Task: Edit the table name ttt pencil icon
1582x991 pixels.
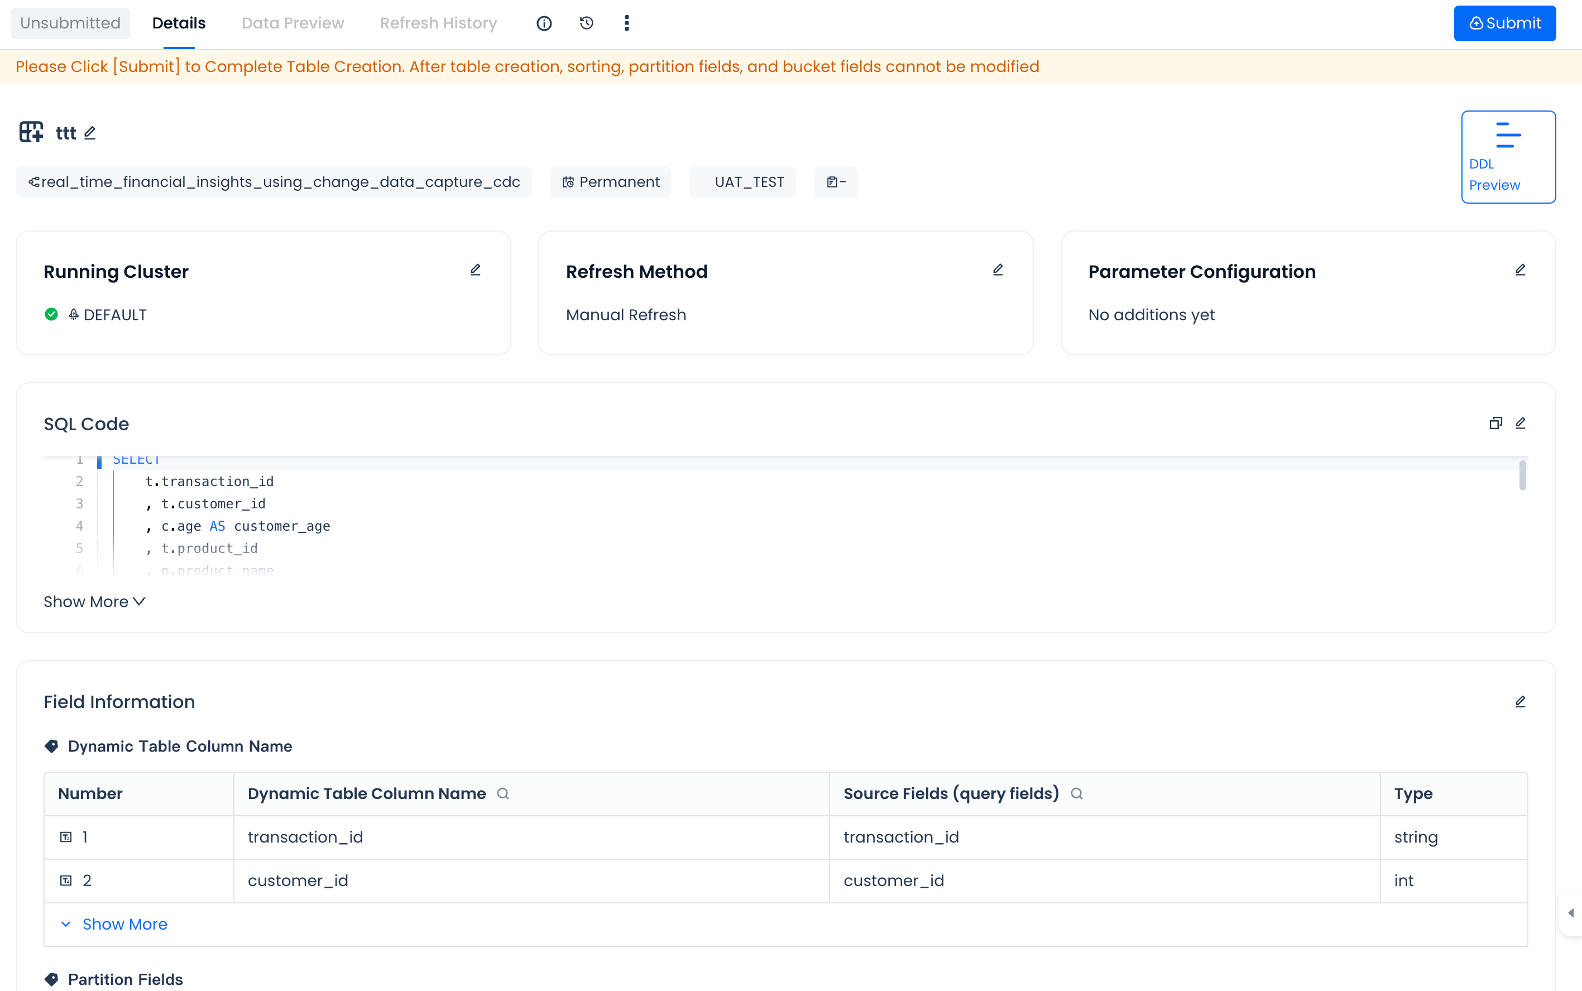Action: pyautogui.click(x=90, y=133)
